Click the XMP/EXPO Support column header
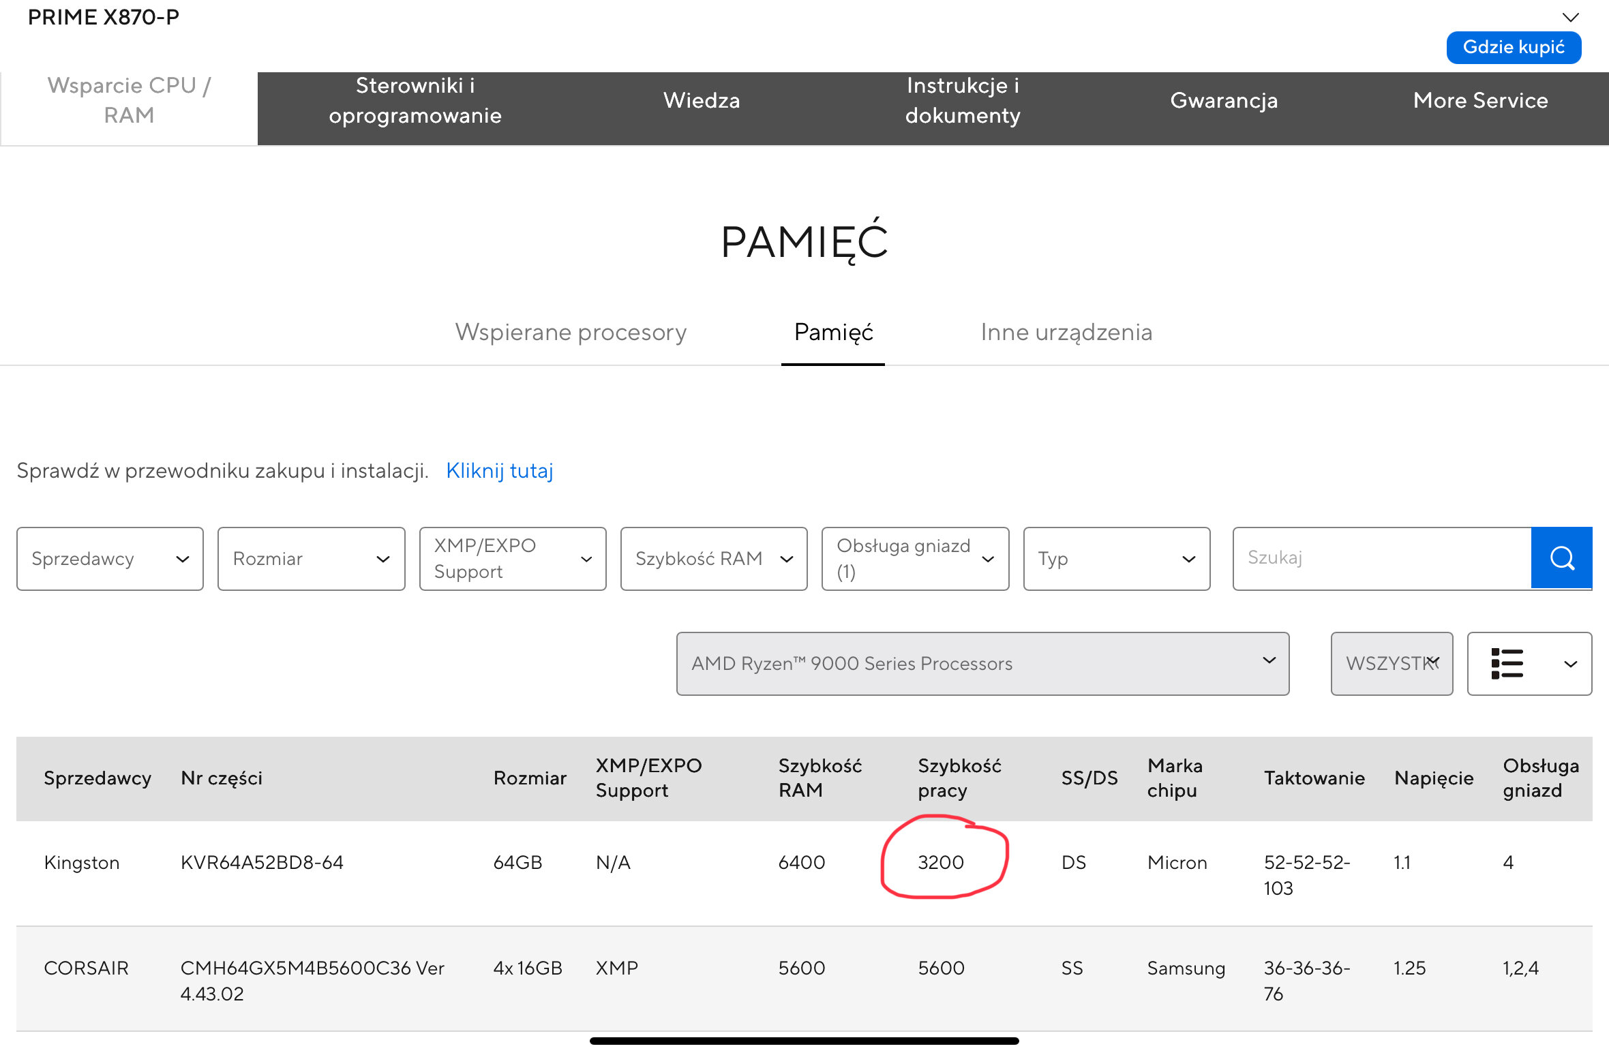This screenshot has height=1055, width=1609. click(648, 778)
